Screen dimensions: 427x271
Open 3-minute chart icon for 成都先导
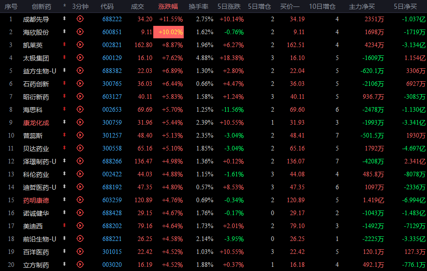tap(80, 19)
